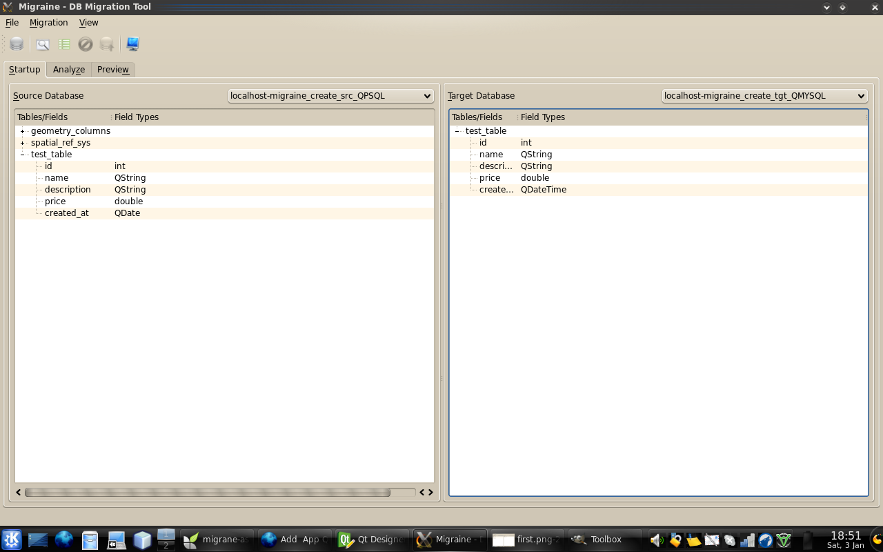883x552 pixels.
Task: Click the laptop device notifier icon
Action: 116,540
